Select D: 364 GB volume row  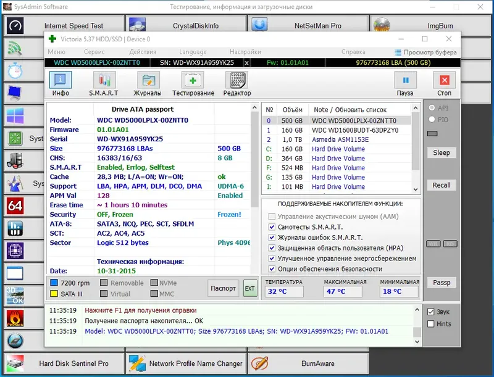pyautogui.click(x=337, y=159)
